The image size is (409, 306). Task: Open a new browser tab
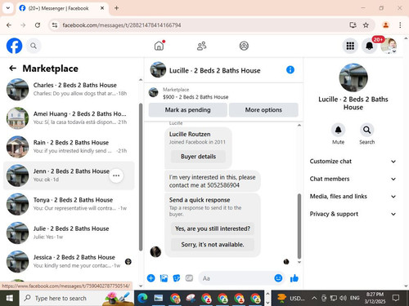(x=116, y=8)
